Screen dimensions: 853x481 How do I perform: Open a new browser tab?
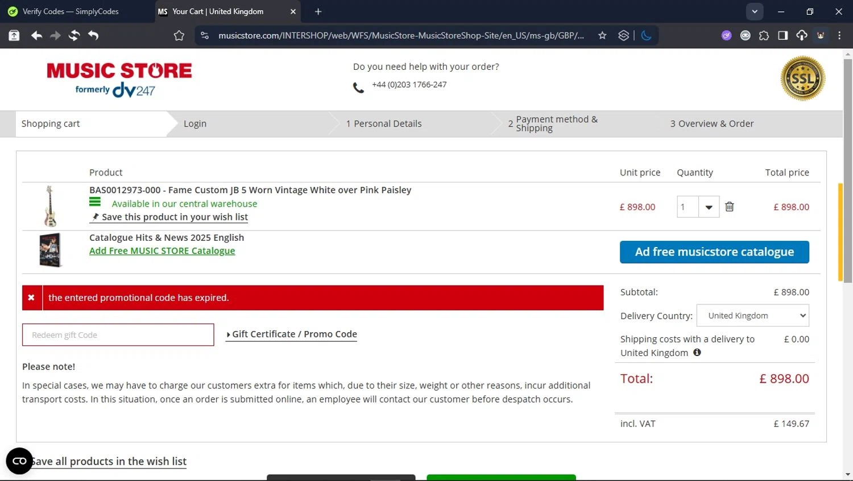318,11
